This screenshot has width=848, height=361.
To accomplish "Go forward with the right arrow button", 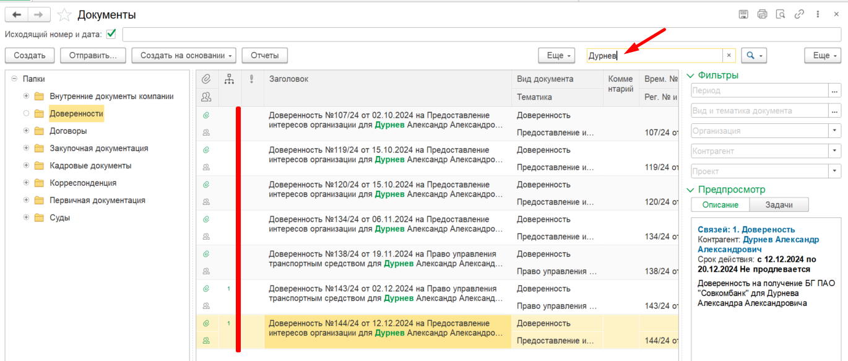I will point(39,14).
